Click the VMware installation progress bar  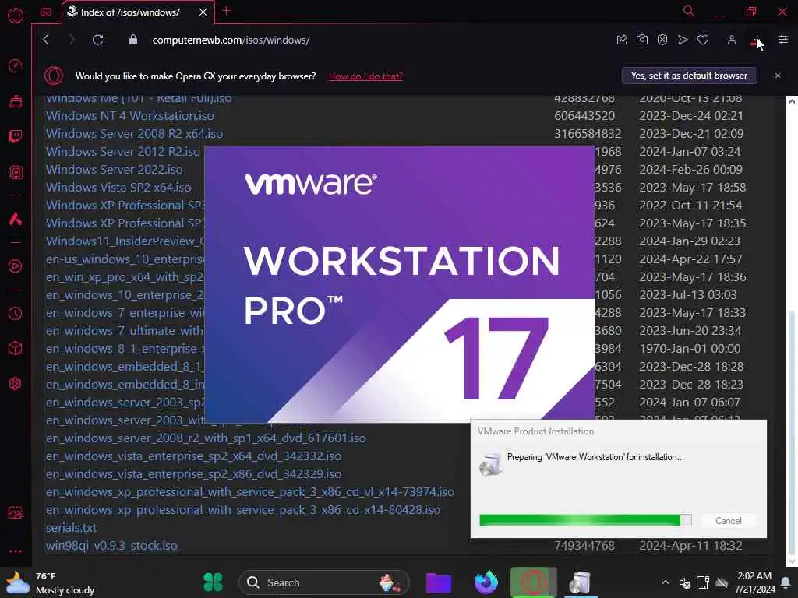coord(585,519)
